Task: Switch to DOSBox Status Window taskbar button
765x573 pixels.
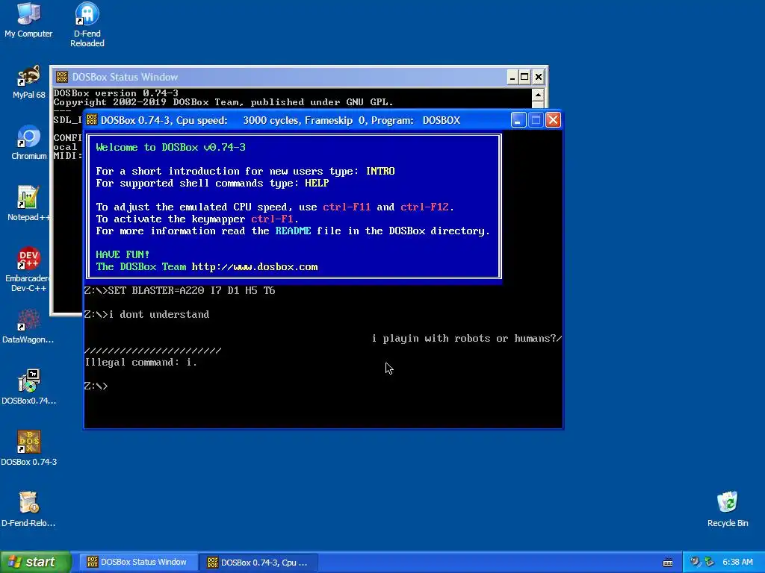Action: tap(137, 562)
